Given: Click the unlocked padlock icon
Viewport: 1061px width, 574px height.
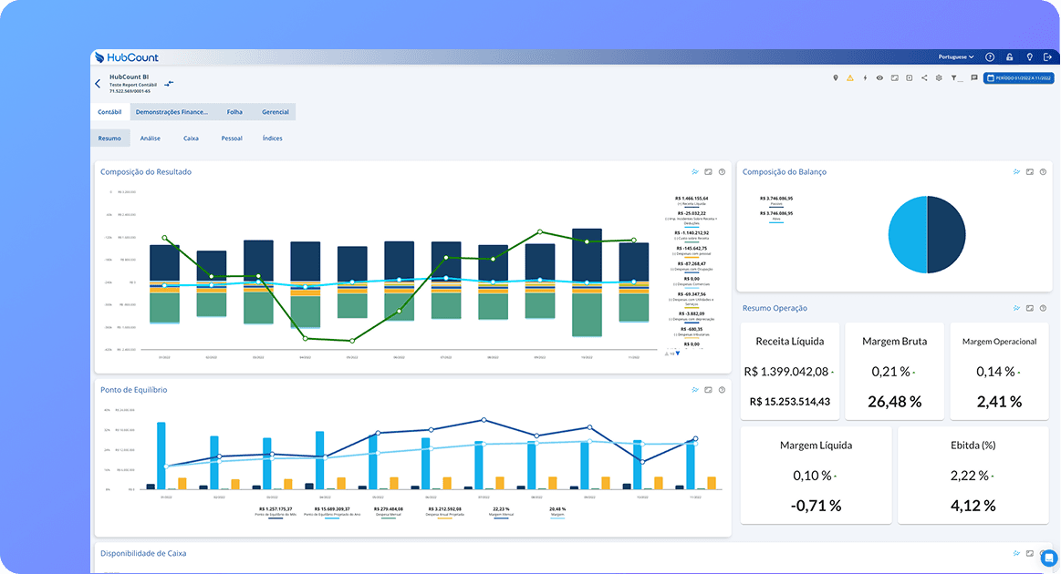Looking at the screenshot, I should coord(1010,57).
